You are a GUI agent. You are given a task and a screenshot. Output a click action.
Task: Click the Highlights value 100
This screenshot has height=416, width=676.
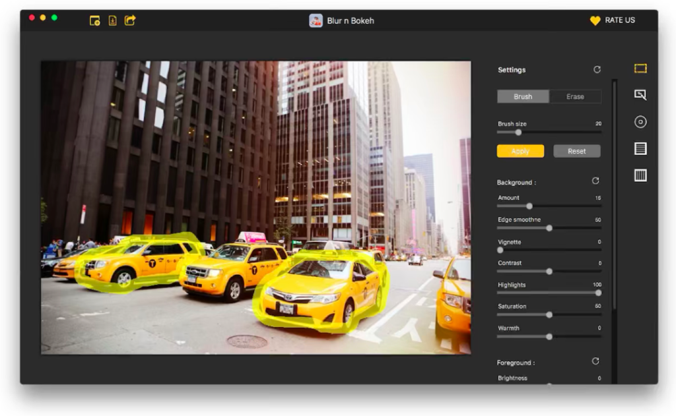[597, 285]
